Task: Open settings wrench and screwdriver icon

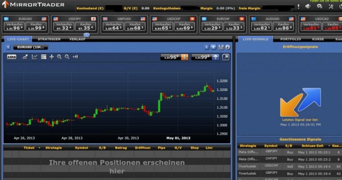Action: pos(331,7)
